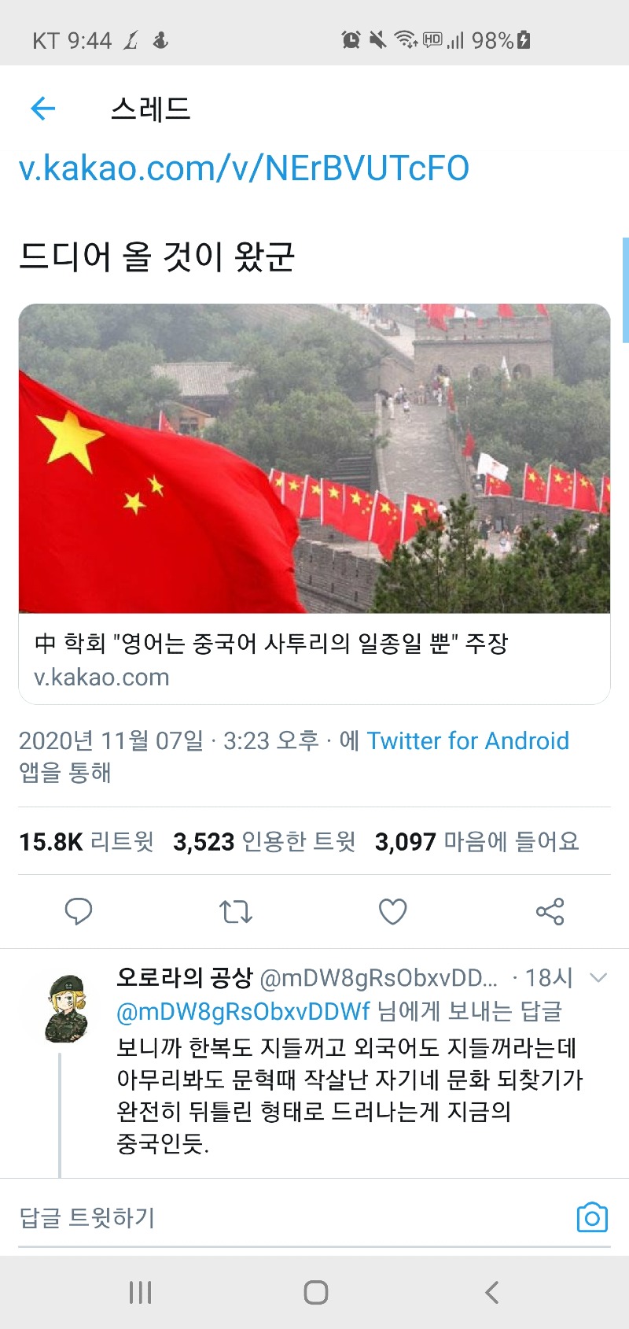This screenshot has height=1329, width=629.
Task: Like the tweet with the heart icon
Action: (x=393, y=912)
